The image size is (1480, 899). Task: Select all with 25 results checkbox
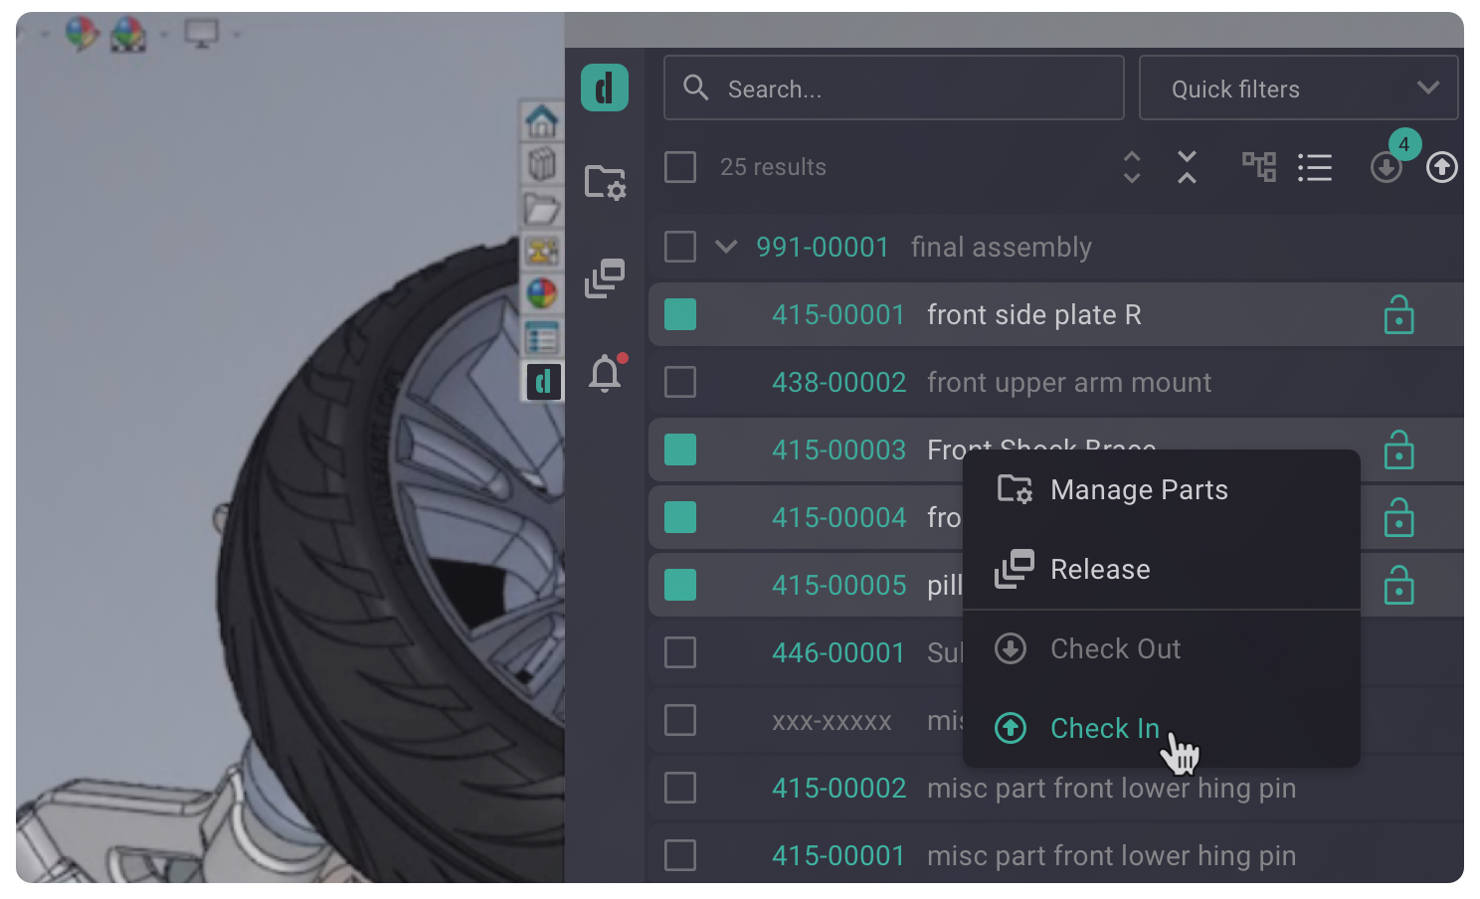pyautogui.click(x=680, y=167)
